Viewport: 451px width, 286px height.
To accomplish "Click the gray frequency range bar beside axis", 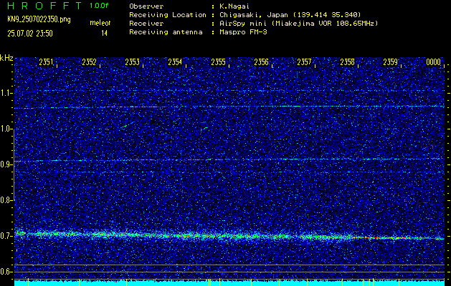I will (x=14, y=164).
